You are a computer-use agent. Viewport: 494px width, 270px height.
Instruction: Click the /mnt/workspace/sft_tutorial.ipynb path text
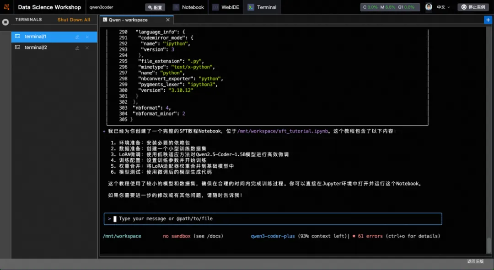click(x=283, y=131)
